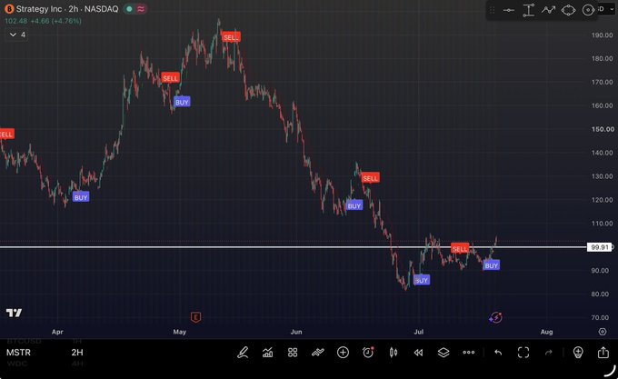Viewport: 618px width, 379px height.
Task: Tap the pink wavy data mode icon
Action: pos(141,9)
